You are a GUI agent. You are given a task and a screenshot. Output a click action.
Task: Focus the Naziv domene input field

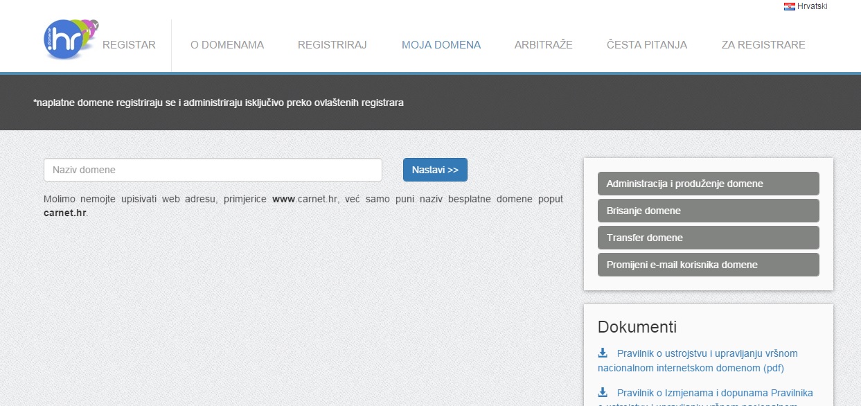coord(213,170)
